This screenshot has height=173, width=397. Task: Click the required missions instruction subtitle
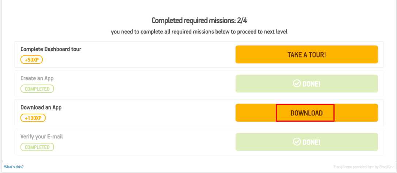click(199, 32)
